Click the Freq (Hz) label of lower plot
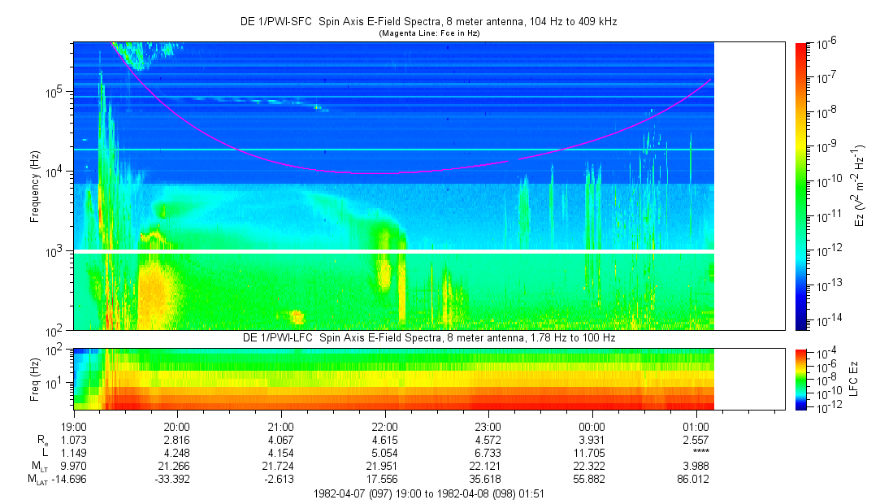 click(34, 378)
